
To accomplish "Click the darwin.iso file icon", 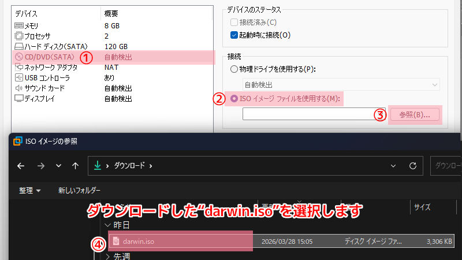I will coord(116,241).
